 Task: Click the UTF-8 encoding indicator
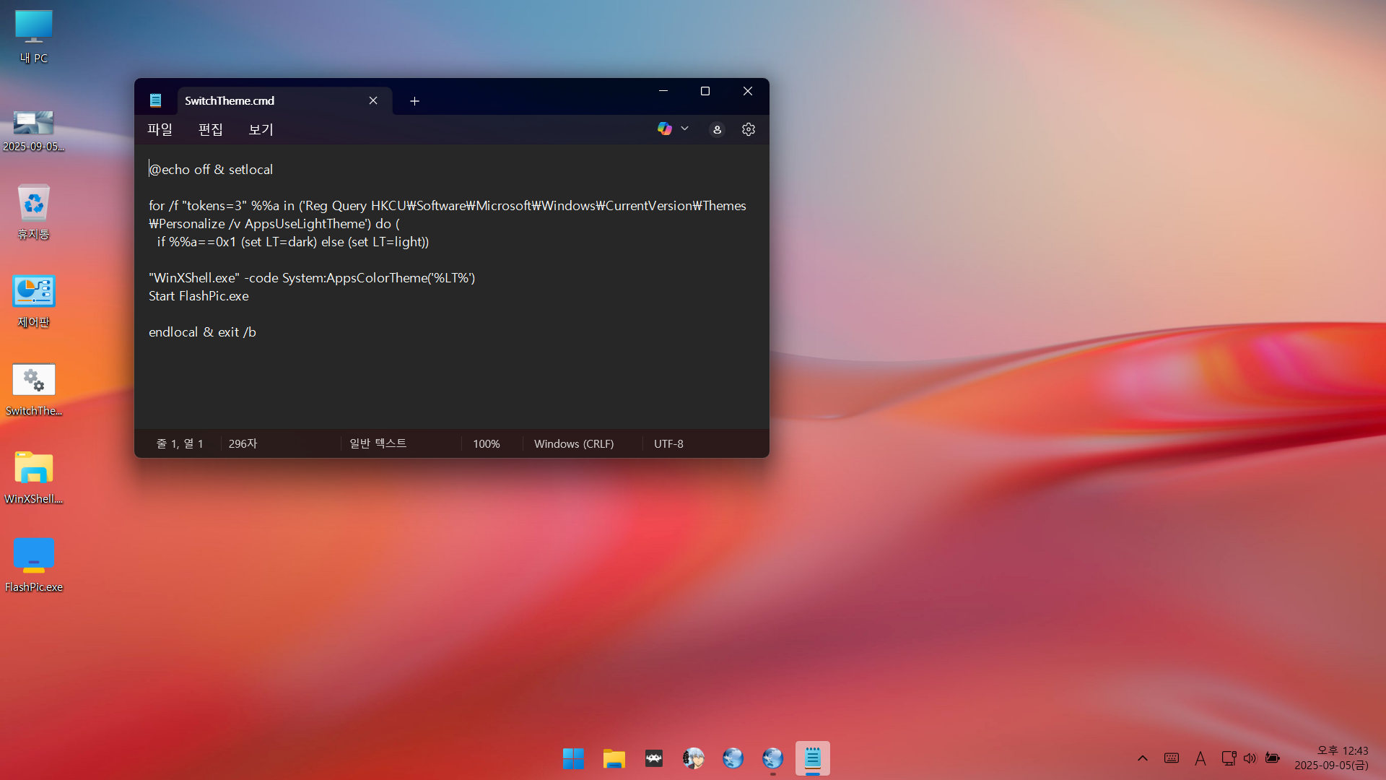pyautogui.click(x=668, y=443)
